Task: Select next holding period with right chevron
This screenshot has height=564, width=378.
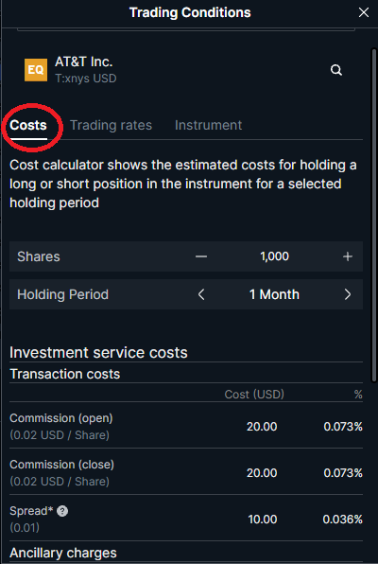Action: [x=348, y=294]
